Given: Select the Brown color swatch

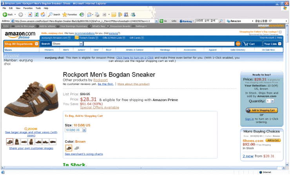Looking at the screenshot, I should 69,148.
